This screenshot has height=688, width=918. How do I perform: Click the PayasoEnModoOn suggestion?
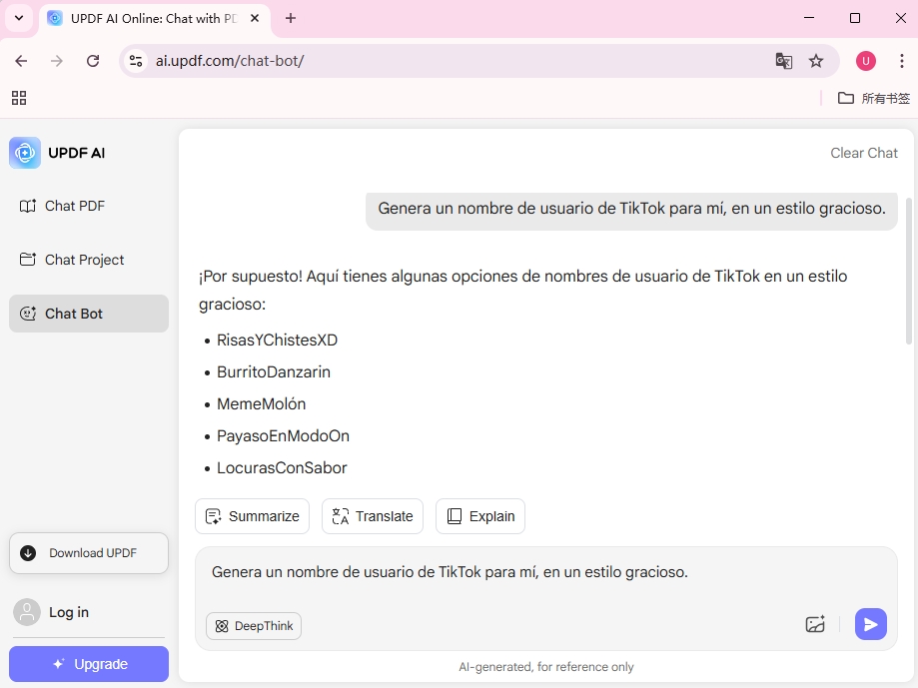(x=283, y=435)
